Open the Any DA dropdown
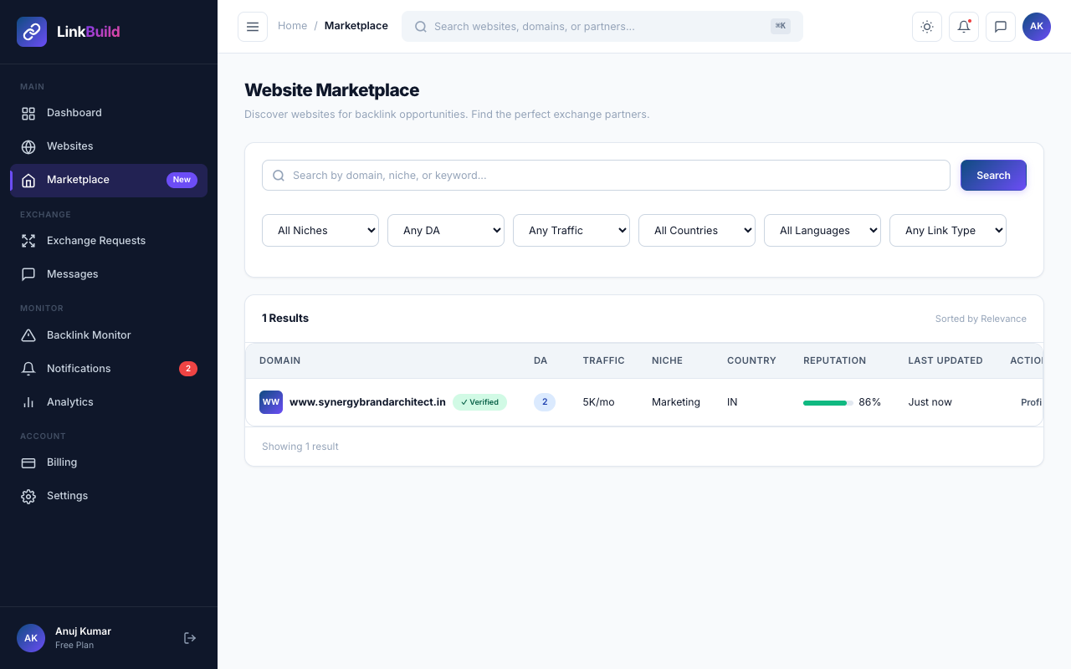 [x=446, y=231]
